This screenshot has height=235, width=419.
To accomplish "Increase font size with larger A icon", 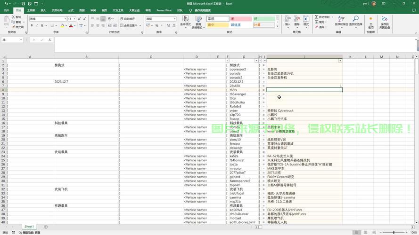I will (79, 19).
